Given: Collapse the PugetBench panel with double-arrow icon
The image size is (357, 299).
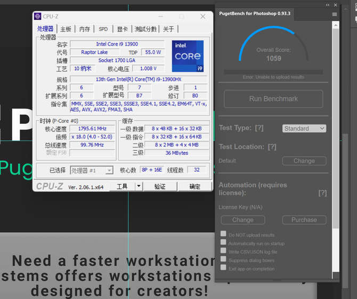Looking at the screenshot, I should pos(327,5).
